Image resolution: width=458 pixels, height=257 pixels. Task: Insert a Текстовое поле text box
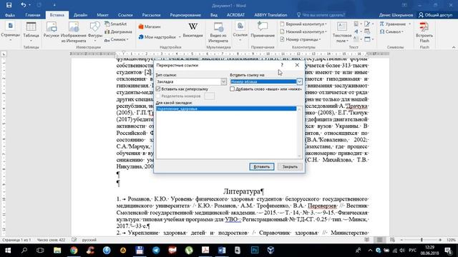[342, 32]
